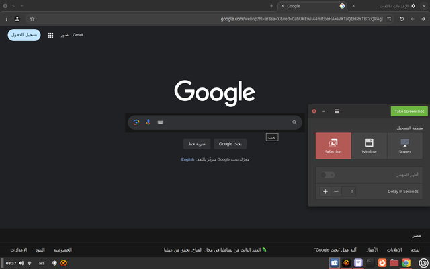Open the الإعلانات advertising footer link
The image size is (430, 269).
[x=394, y=250]
